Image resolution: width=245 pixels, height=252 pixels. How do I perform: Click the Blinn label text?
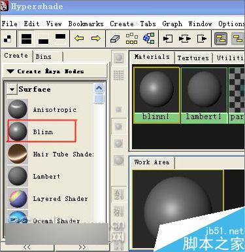point(43,132)
